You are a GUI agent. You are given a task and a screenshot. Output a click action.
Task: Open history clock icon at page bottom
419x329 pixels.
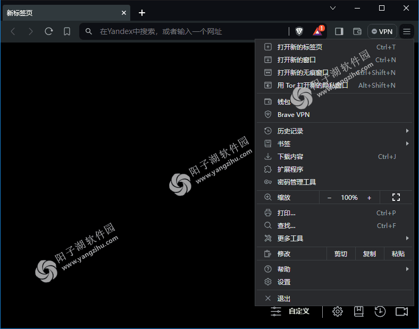pyautogui.click(x=380, y=311)
